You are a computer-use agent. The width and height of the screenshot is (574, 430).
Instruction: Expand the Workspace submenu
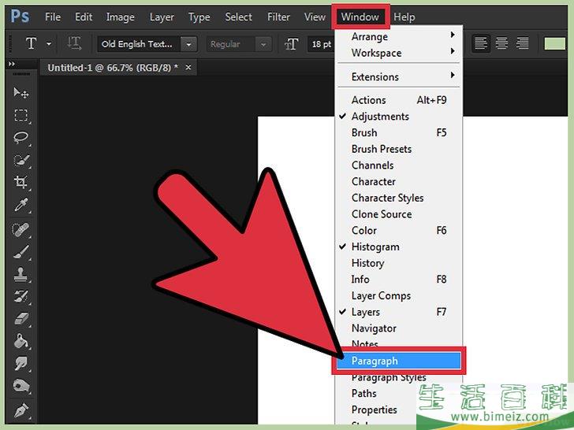pos(453,51)
